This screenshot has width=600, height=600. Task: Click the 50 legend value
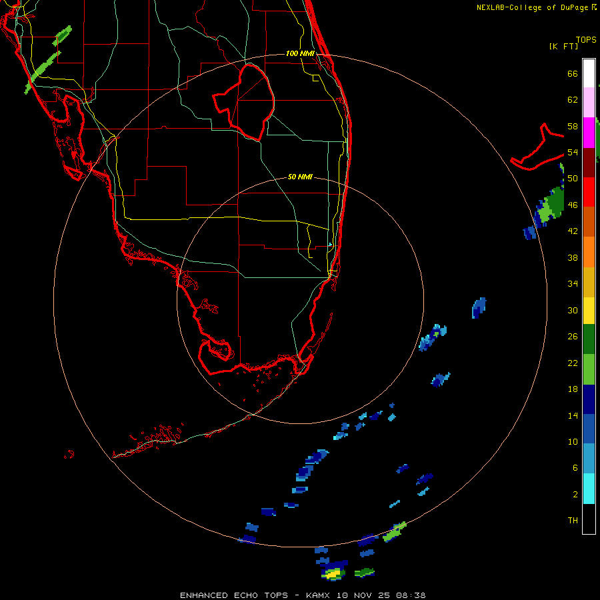pos(573,179)
